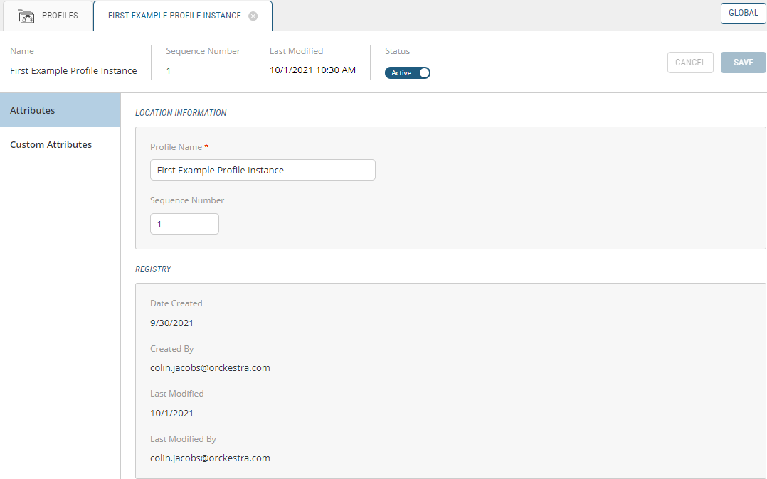This screenshot has height=479, width=767.
Task: Click the header timestamp 10/1/2021 10:30 AM
Action: pos(312,70)
